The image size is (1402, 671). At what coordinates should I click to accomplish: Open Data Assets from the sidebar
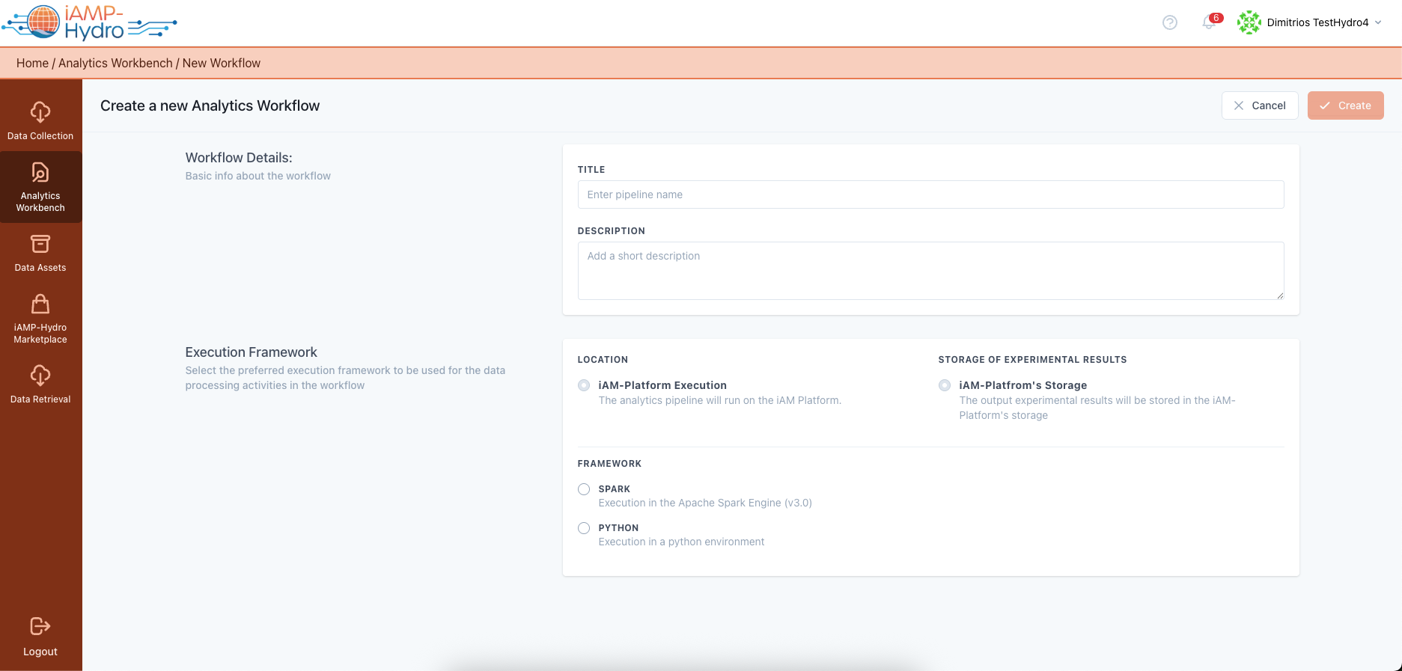[40, 245]
